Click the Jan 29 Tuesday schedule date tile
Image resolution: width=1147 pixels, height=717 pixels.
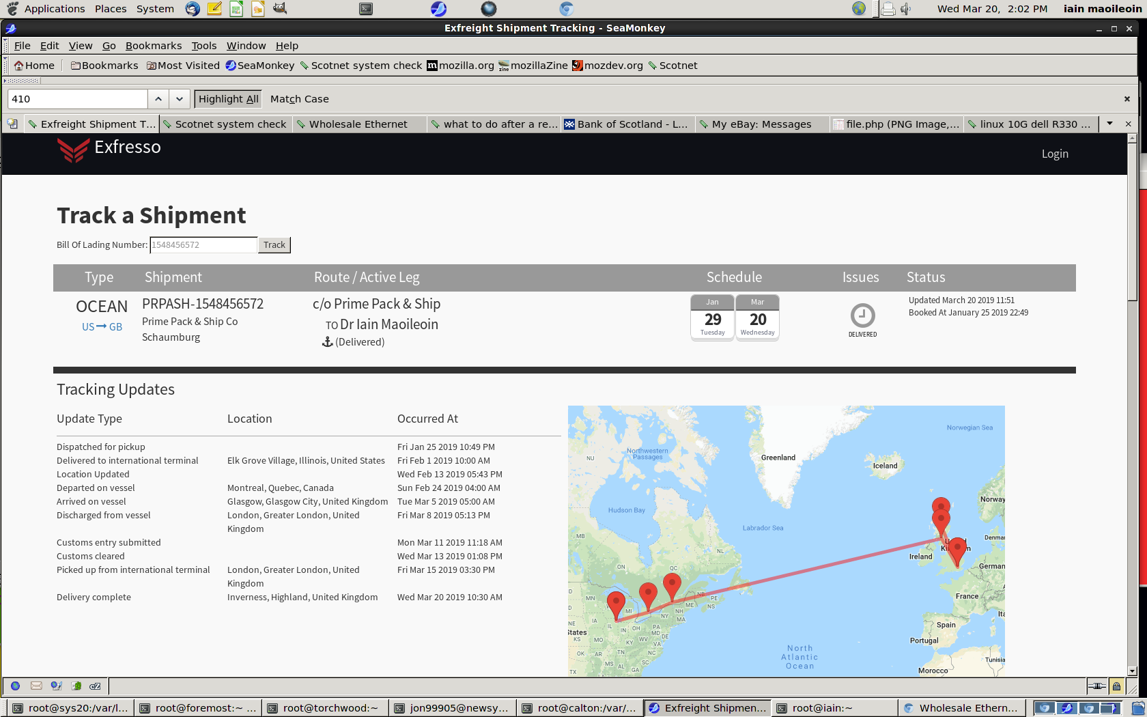pos(712,317)
